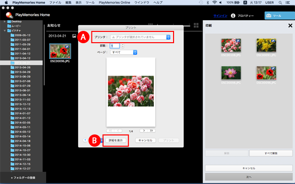The height and width of the screenshot is (184, 295).
Task: Switch to grid view icon
Action: [x=196, y=26]
